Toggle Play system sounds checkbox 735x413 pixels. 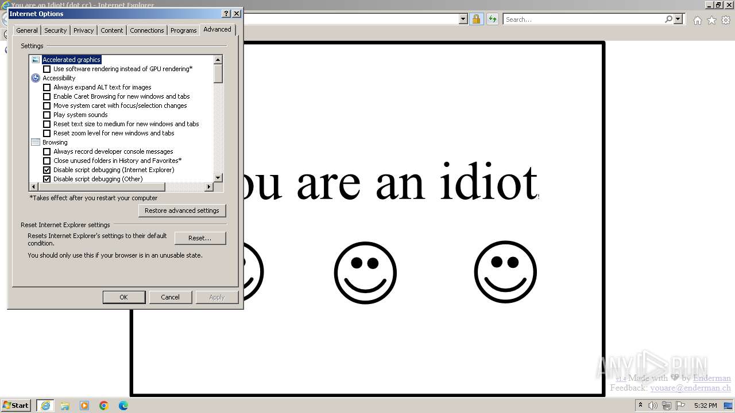click(x=47, y=115)
